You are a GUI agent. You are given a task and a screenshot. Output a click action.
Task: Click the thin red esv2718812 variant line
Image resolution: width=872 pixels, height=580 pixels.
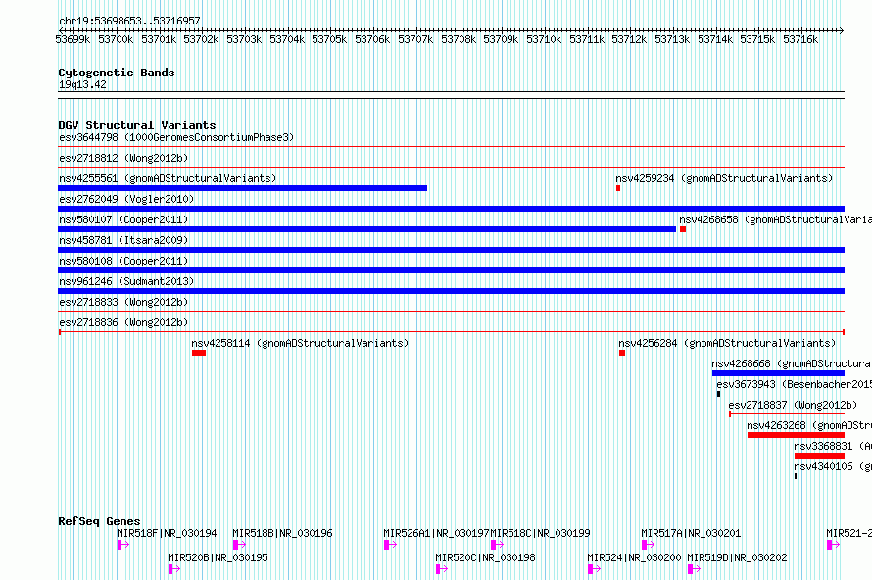pyautogui.click(x=451, y=168)
